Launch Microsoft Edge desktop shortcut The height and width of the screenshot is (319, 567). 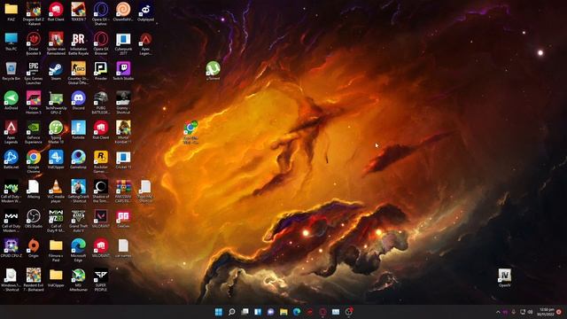pyautogui.click(x=79, y=251)
